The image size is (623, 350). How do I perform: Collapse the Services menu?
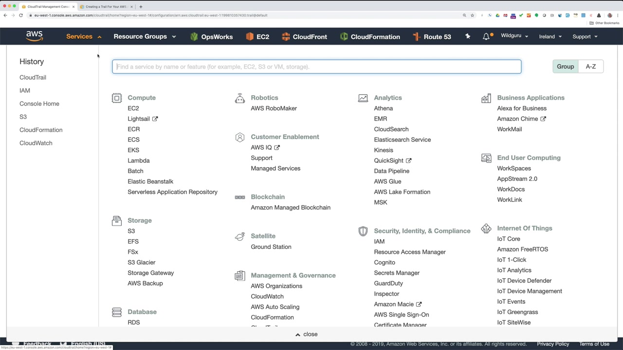[84, 36]
